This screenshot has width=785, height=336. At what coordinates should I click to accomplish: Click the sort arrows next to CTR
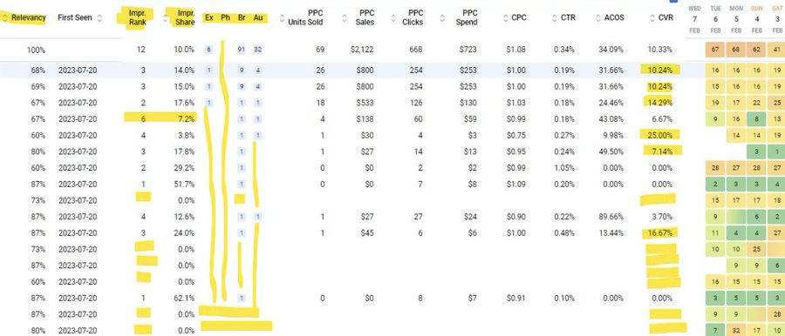tap(554, 18)
